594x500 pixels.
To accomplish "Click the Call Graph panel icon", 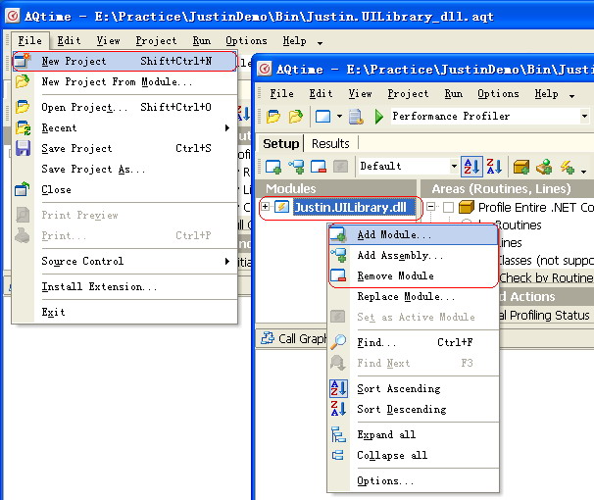I will click(268, 338).
